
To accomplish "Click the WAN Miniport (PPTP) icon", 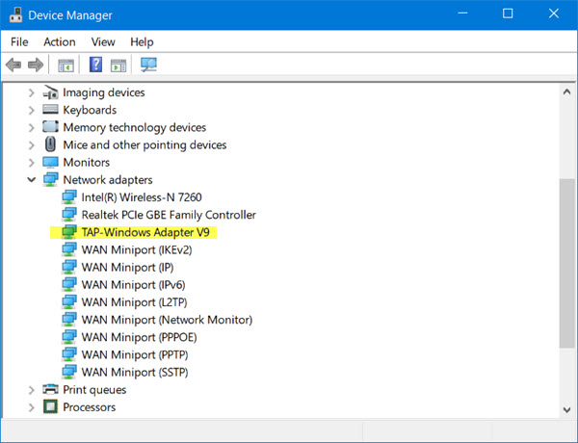I will tap(69, 354).
